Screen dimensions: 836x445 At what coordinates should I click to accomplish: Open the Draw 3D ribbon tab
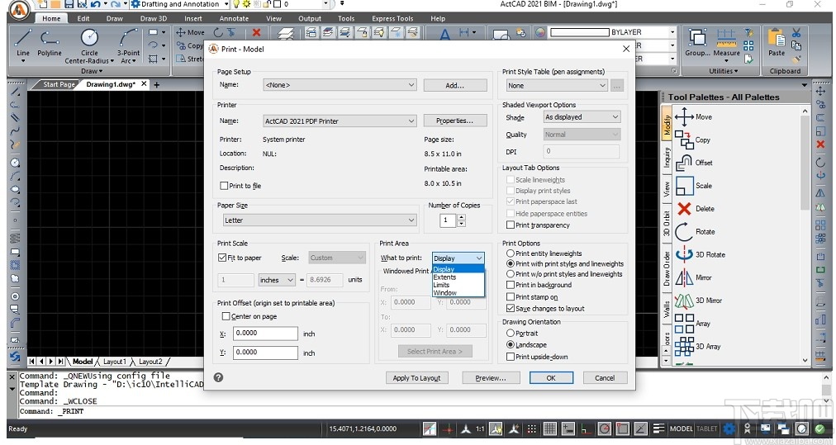[153, 18]
